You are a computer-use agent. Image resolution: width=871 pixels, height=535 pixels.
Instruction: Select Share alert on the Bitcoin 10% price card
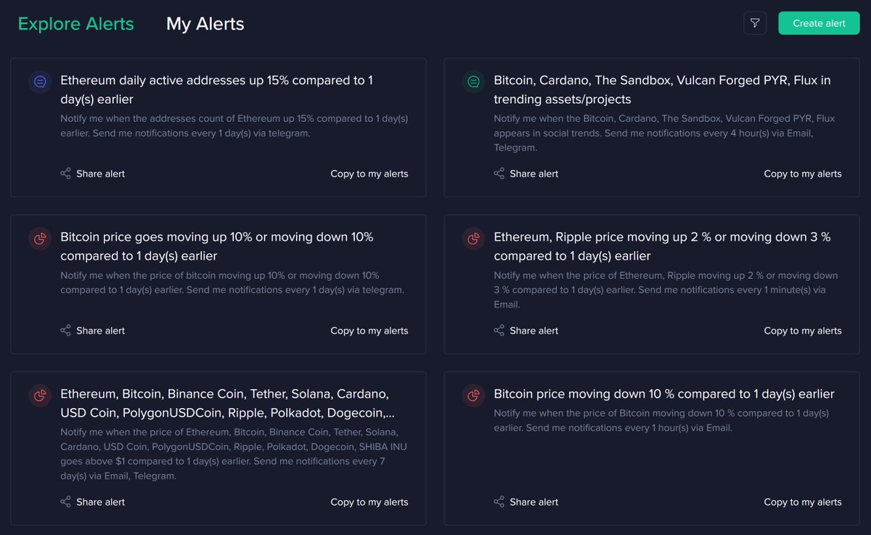click(x=93, y=330)
